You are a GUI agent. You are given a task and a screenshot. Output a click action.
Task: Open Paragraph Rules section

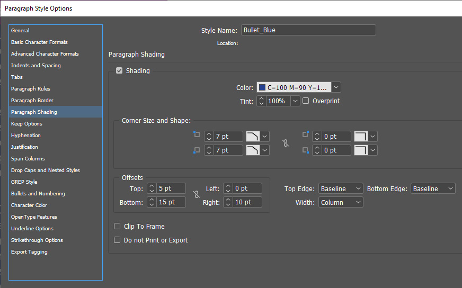click(56, 88)
